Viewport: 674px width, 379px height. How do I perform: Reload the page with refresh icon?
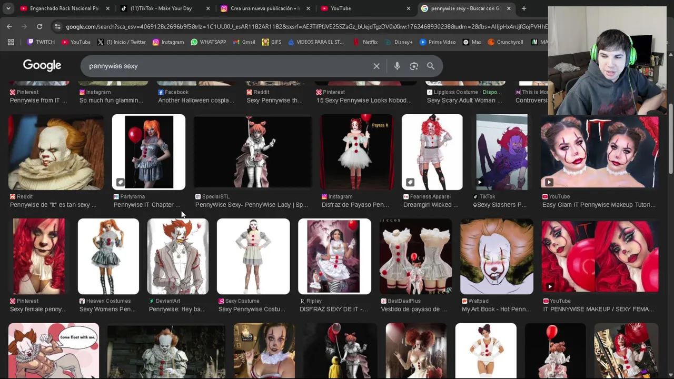[x=39, y=26]
